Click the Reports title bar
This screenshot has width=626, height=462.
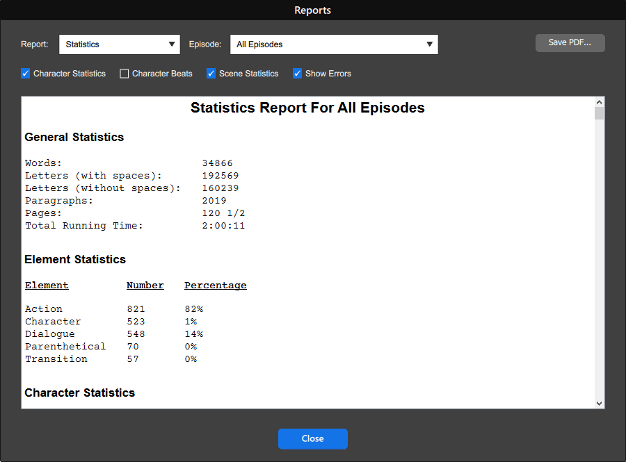312,10
